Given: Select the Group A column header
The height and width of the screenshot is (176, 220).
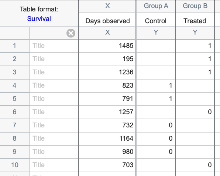Looking at the screenshot, I should point(156,6).
